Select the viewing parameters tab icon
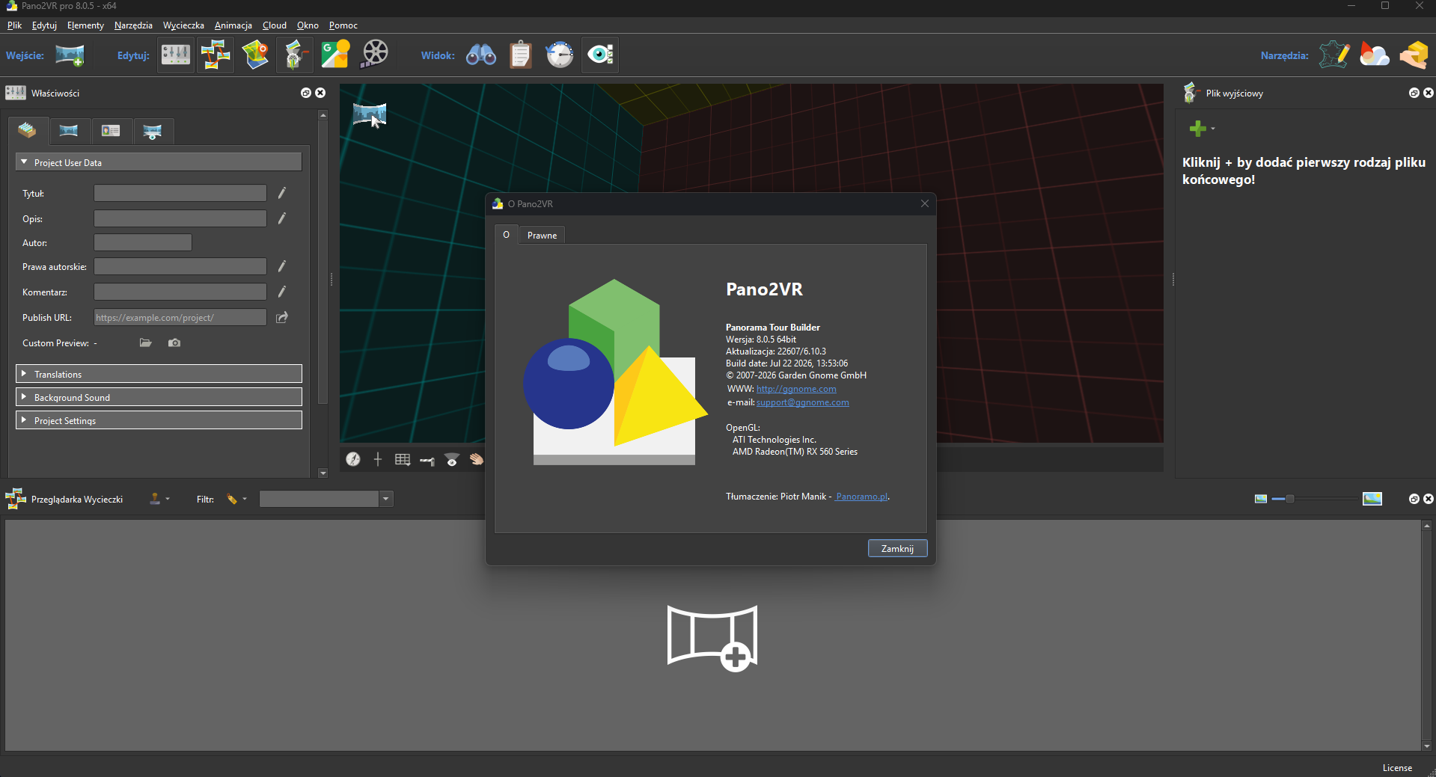The height and width of the screenshot is (777, 1436). click(x=153, y=132)
